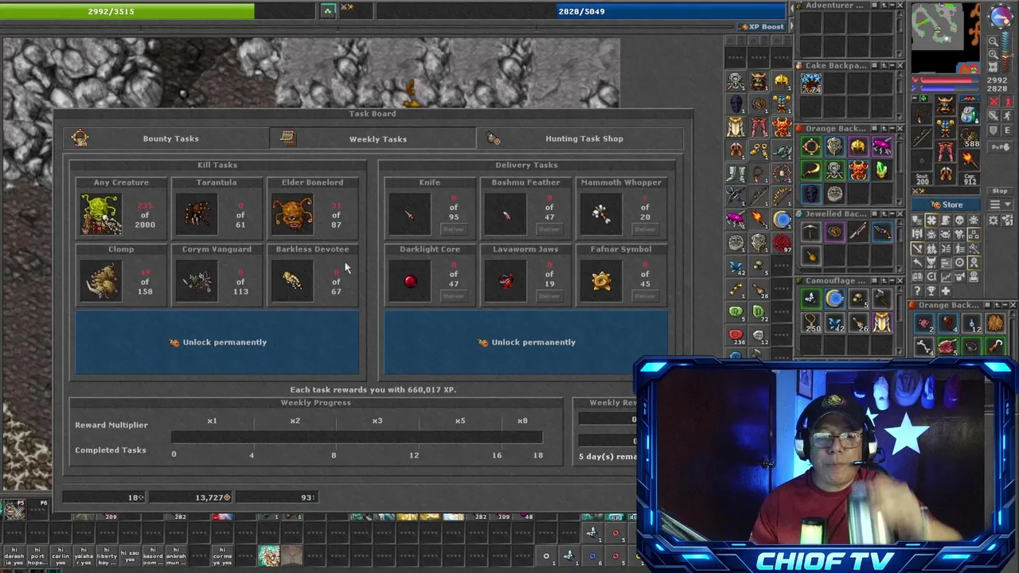Click the sickle item in Orange Backpack
Image resolution: width=1019 pixels, height=573 pixels.
[x=811, y=170]
